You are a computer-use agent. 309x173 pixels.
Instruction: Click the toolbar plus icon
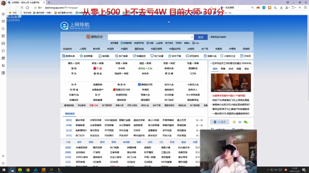tap(300, 8)
